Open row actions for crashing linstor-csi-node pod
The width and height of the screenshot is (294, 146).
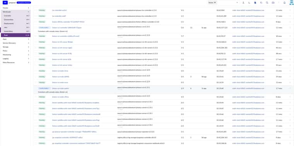click(290, 88)
